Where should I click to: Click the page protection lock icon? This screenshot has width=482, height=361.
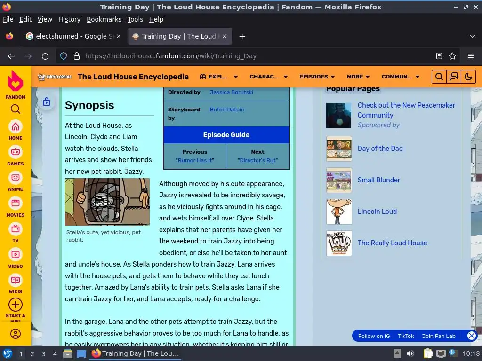(x=47, y=102)
